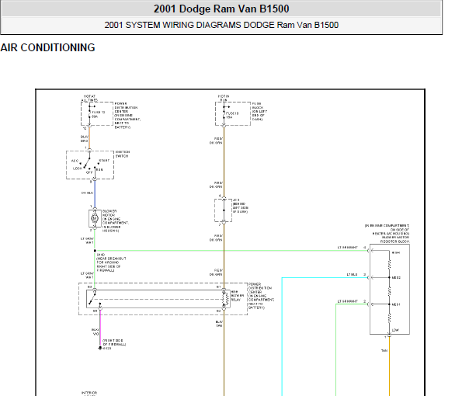The image size is (469, 396).
Task: Click the "BLOWER MOTOR" component label
Action: [116, 221]
